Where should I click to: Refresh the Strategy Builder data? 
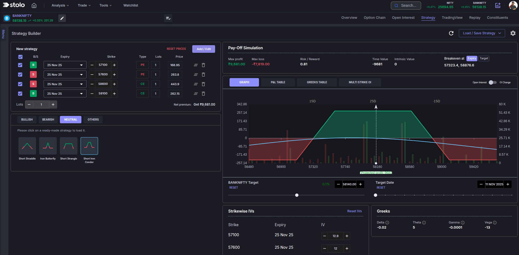pos(451,33)
